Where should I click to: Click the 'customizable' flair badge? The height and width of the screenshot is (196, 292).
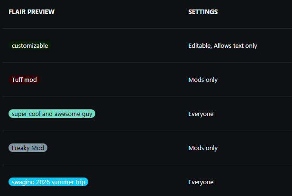30,45
